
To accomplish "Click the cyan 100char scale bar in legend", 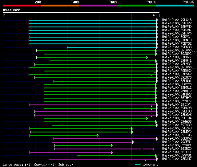I will click(138, 165).
